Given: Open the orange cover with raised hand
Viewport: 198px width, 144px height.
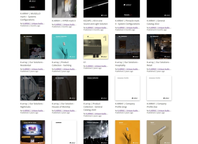Looking at the screenshot, I should (x=127, y=132).
